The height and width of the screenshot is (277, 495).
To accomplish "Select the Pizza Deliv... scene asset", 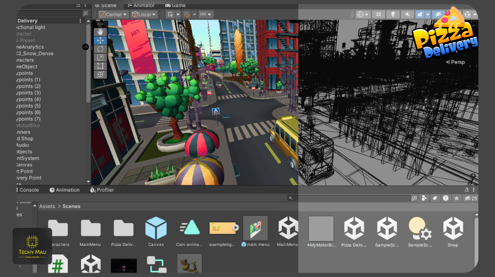I will [354, 232].
